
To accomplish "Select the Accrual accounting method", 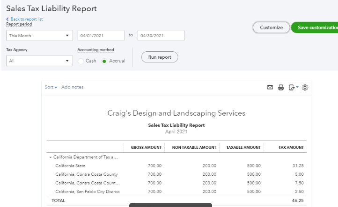I will [104, 61].
